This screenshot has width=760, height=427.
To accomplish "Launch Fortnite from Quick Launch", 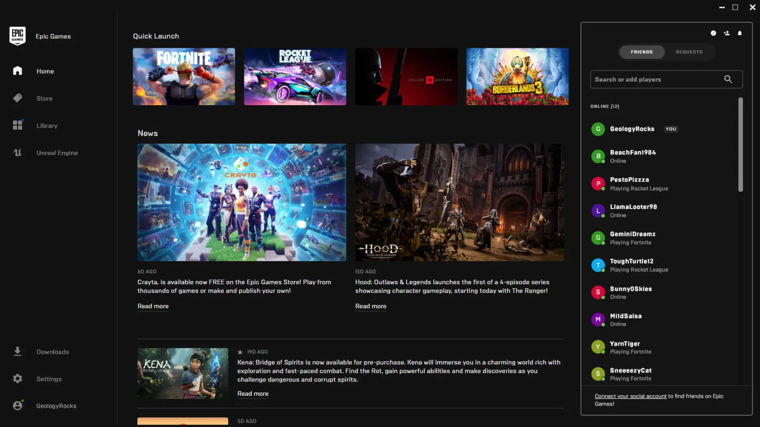I will point(184,76).
